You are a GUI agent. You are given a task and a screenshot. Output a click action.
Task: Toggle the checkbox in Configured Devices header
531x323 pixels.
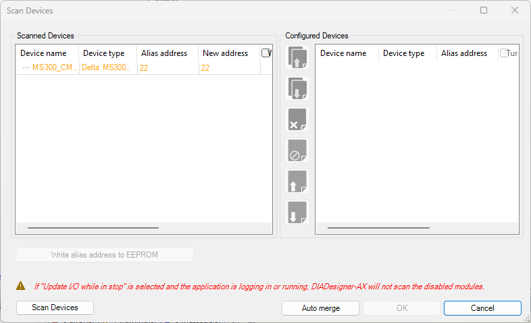coord(504,53)
